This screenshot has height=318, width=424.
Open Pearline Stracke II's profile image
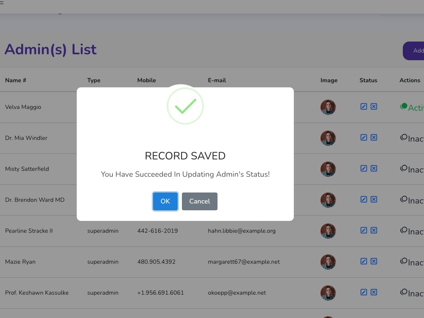pyautogui.click(x=328, y=231)
